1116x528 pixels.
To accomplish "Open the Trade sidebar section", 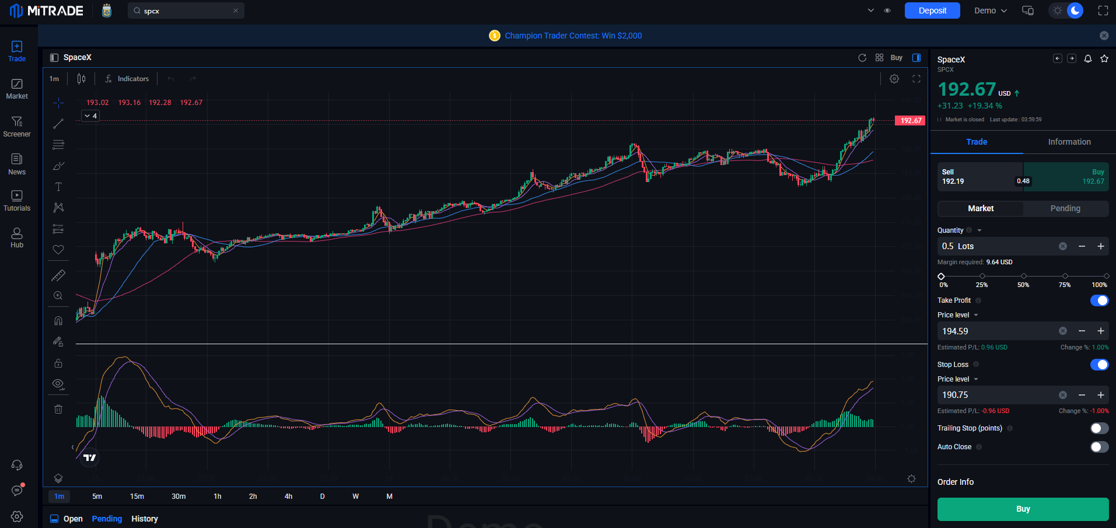I will pyautogui.click(x=17, y=51).
